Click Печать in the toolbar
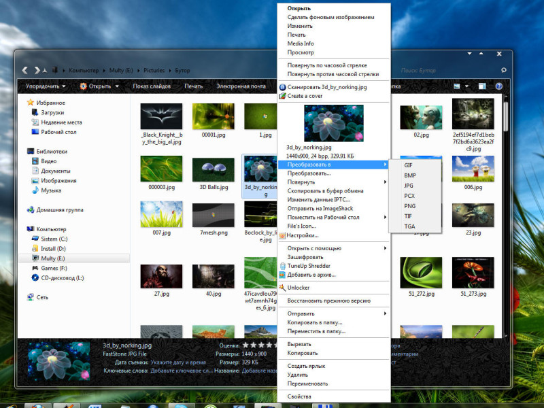This screenshot has width=544, height=408. (193, 86)
